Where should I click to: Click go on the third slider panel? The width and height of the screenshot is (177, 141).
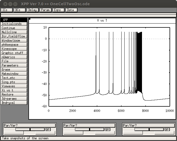point(167,129)
